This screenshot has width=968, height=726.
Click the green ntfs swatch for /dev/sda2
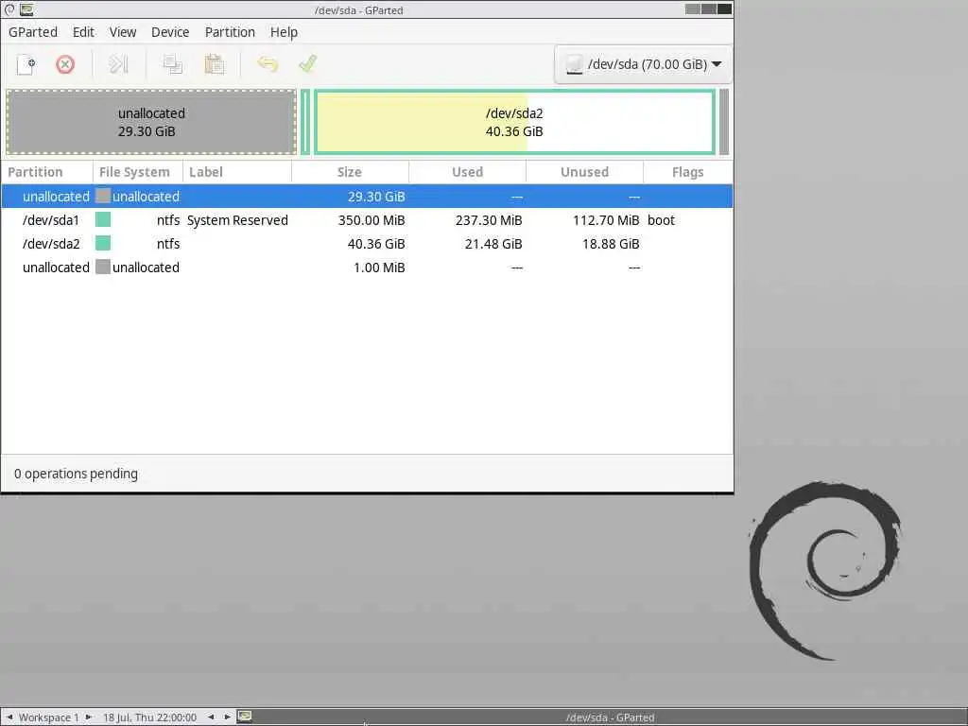coord(103,243)
